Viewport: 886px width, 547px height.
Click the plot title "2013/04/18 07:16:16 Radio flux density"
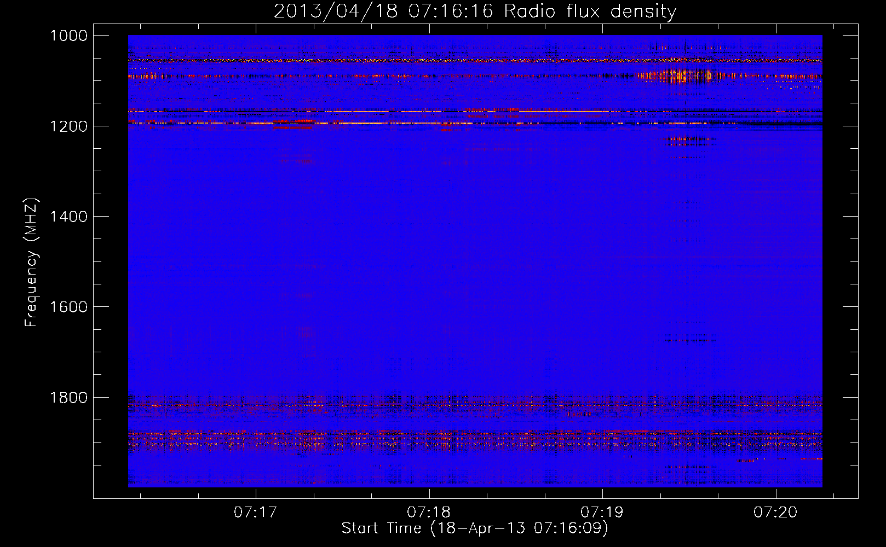475,11
